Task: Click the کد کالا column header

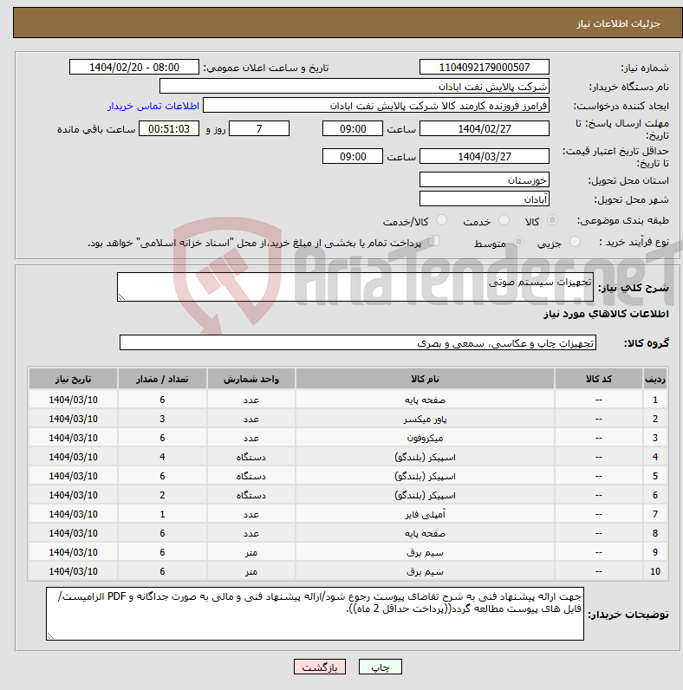Action: pos(599,380)
